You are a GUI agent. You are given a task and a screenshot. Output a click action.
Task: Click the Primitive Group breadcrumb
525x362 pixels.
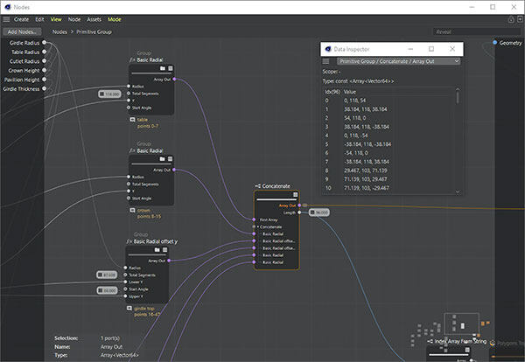92,31
